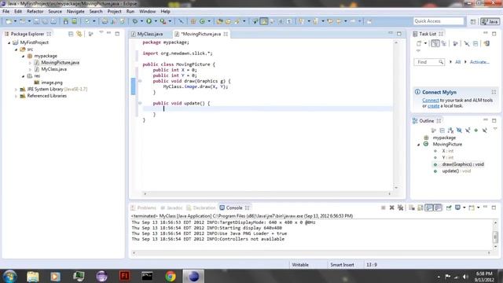Toggle Categorized presentation in Task List
The height and width of the screenshot is (283, 503).
pos(435,43)
